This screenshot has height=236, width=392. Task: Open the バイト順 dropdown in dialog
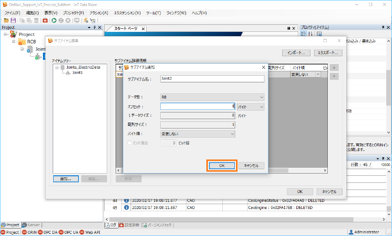tap(198, 134)
